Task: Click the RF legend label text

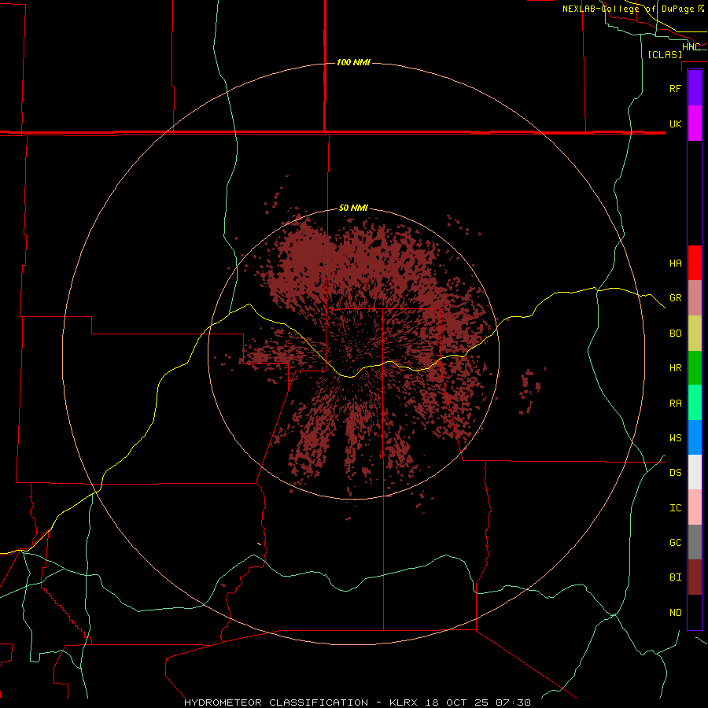Action: click(x=675, y=88)
